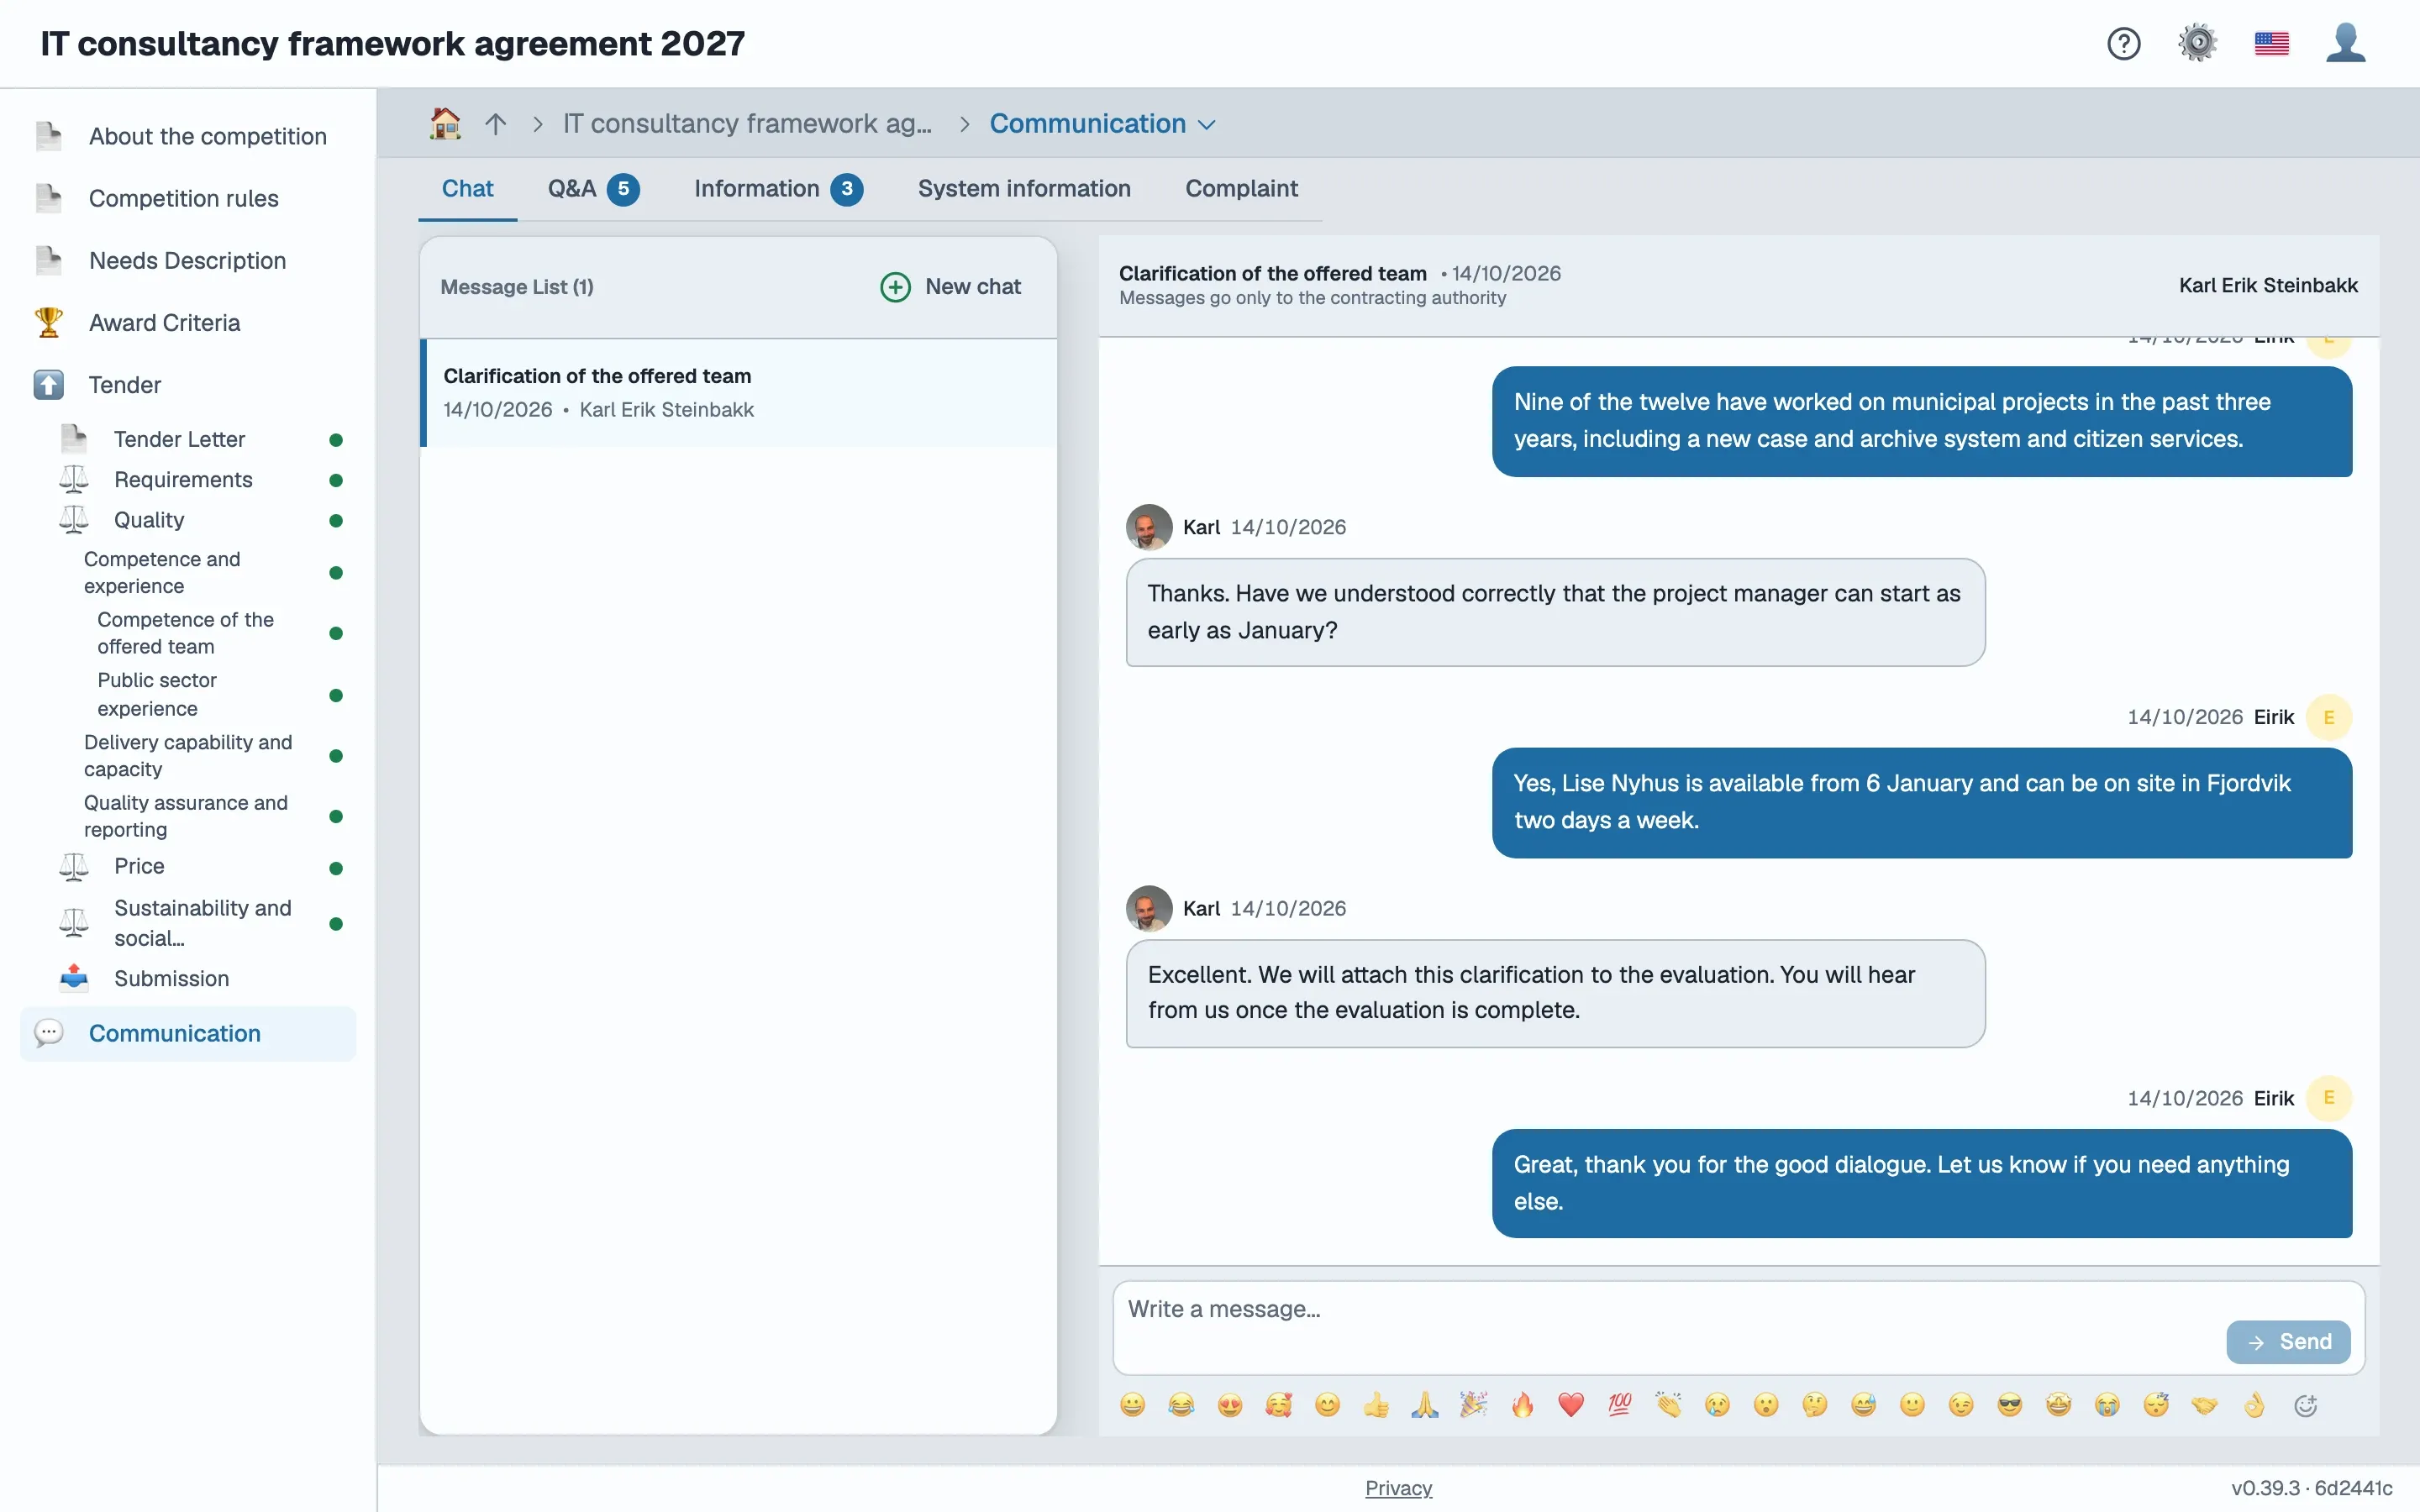Viewport: 2420px width, 1512px height.
Task: Insert the folded hands emoji
Action: (x=1425, y=1405)
